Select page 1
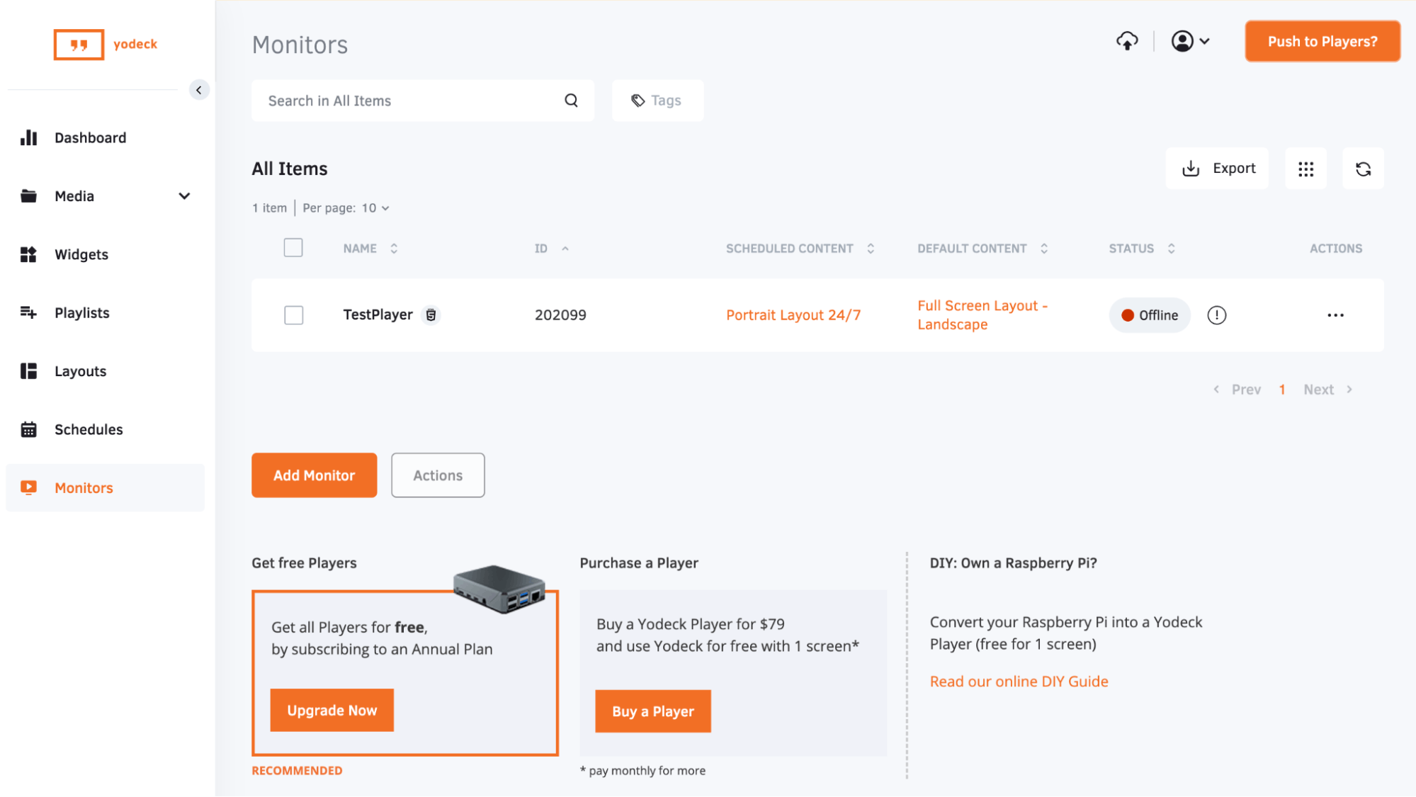Screen dimensions: 1416x797 pos(1282,390)
